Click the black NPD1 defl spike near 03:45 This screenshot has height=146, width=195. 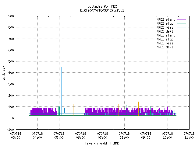tap(32, 116)
